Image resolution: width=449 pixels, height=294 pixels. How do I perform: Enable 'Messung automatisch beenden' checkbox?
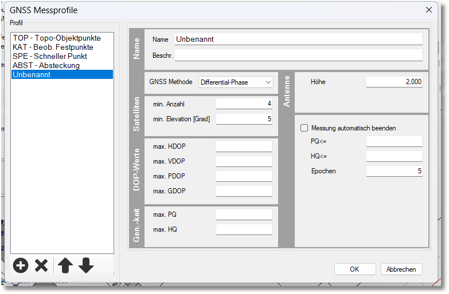pos(304,128)
